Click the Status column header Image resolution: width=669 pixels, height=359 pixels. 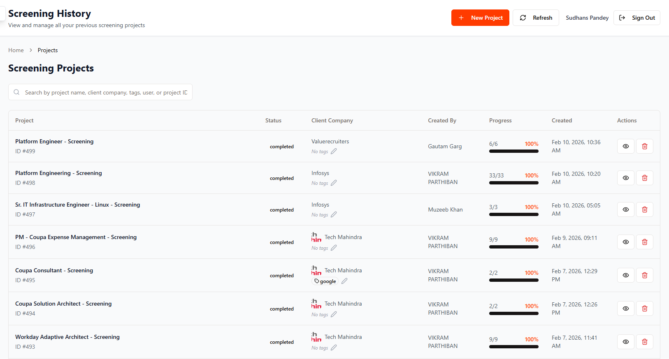[x=273, y=120]
